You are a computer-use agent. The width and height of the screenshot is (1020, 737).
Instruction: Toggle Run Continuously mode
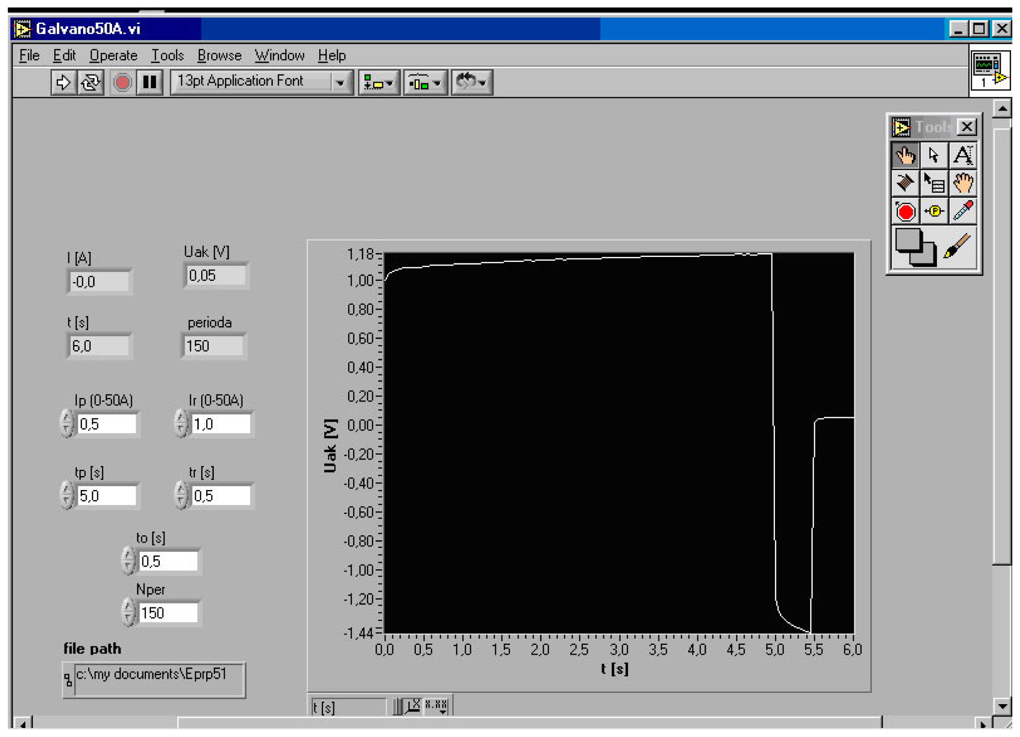click(90, 82)
